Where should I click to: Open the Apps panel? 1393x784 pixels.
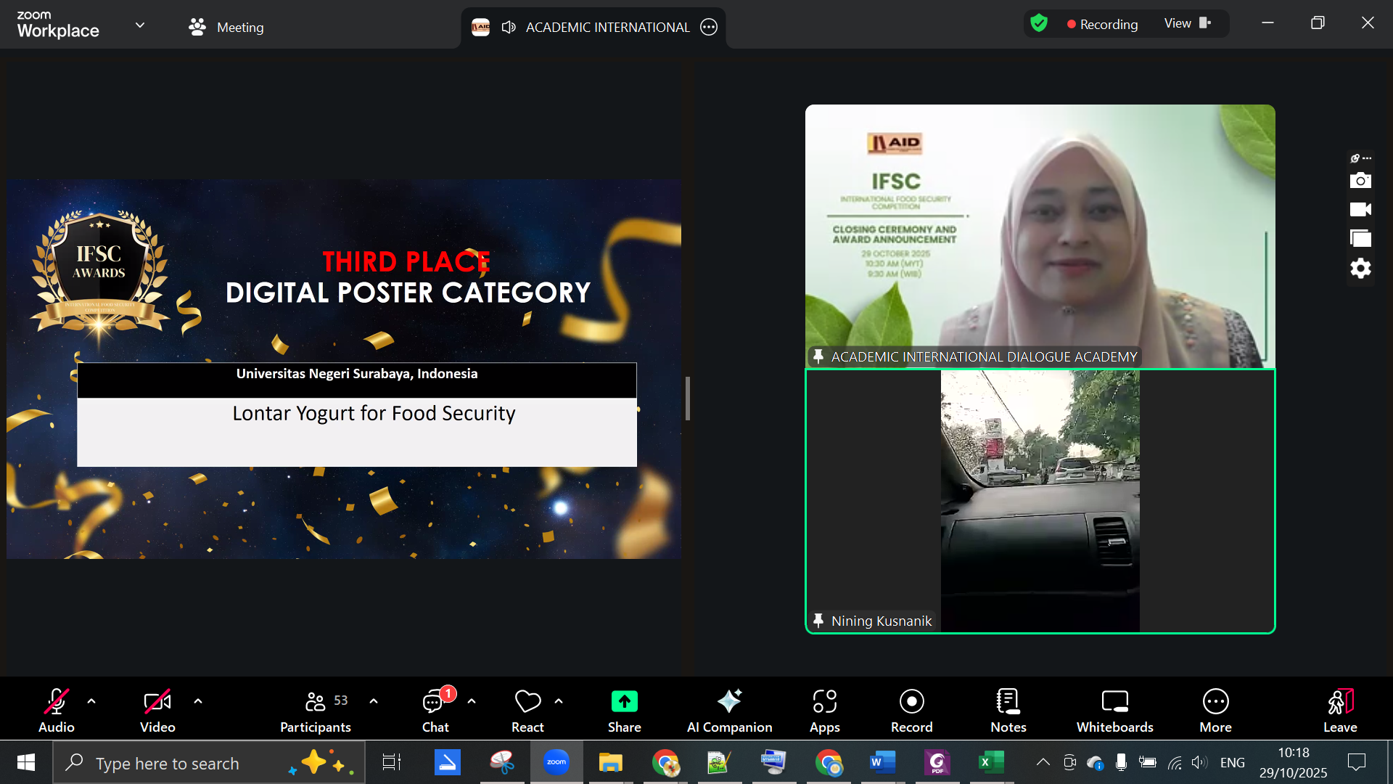[x=824, y=710]
